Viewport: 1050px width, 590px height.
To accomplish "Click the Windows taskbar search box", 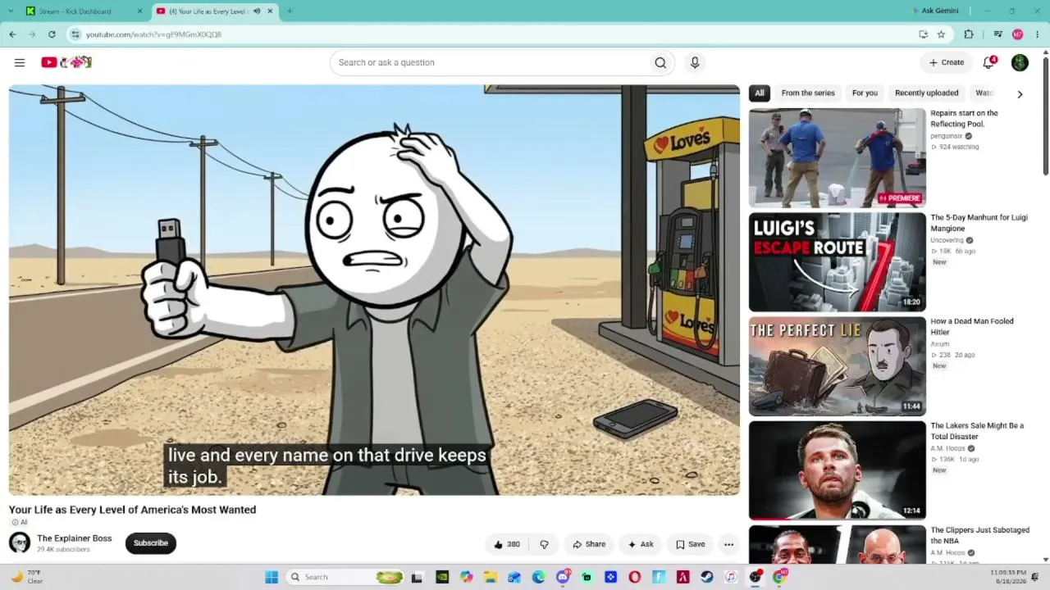I will 345,577.
